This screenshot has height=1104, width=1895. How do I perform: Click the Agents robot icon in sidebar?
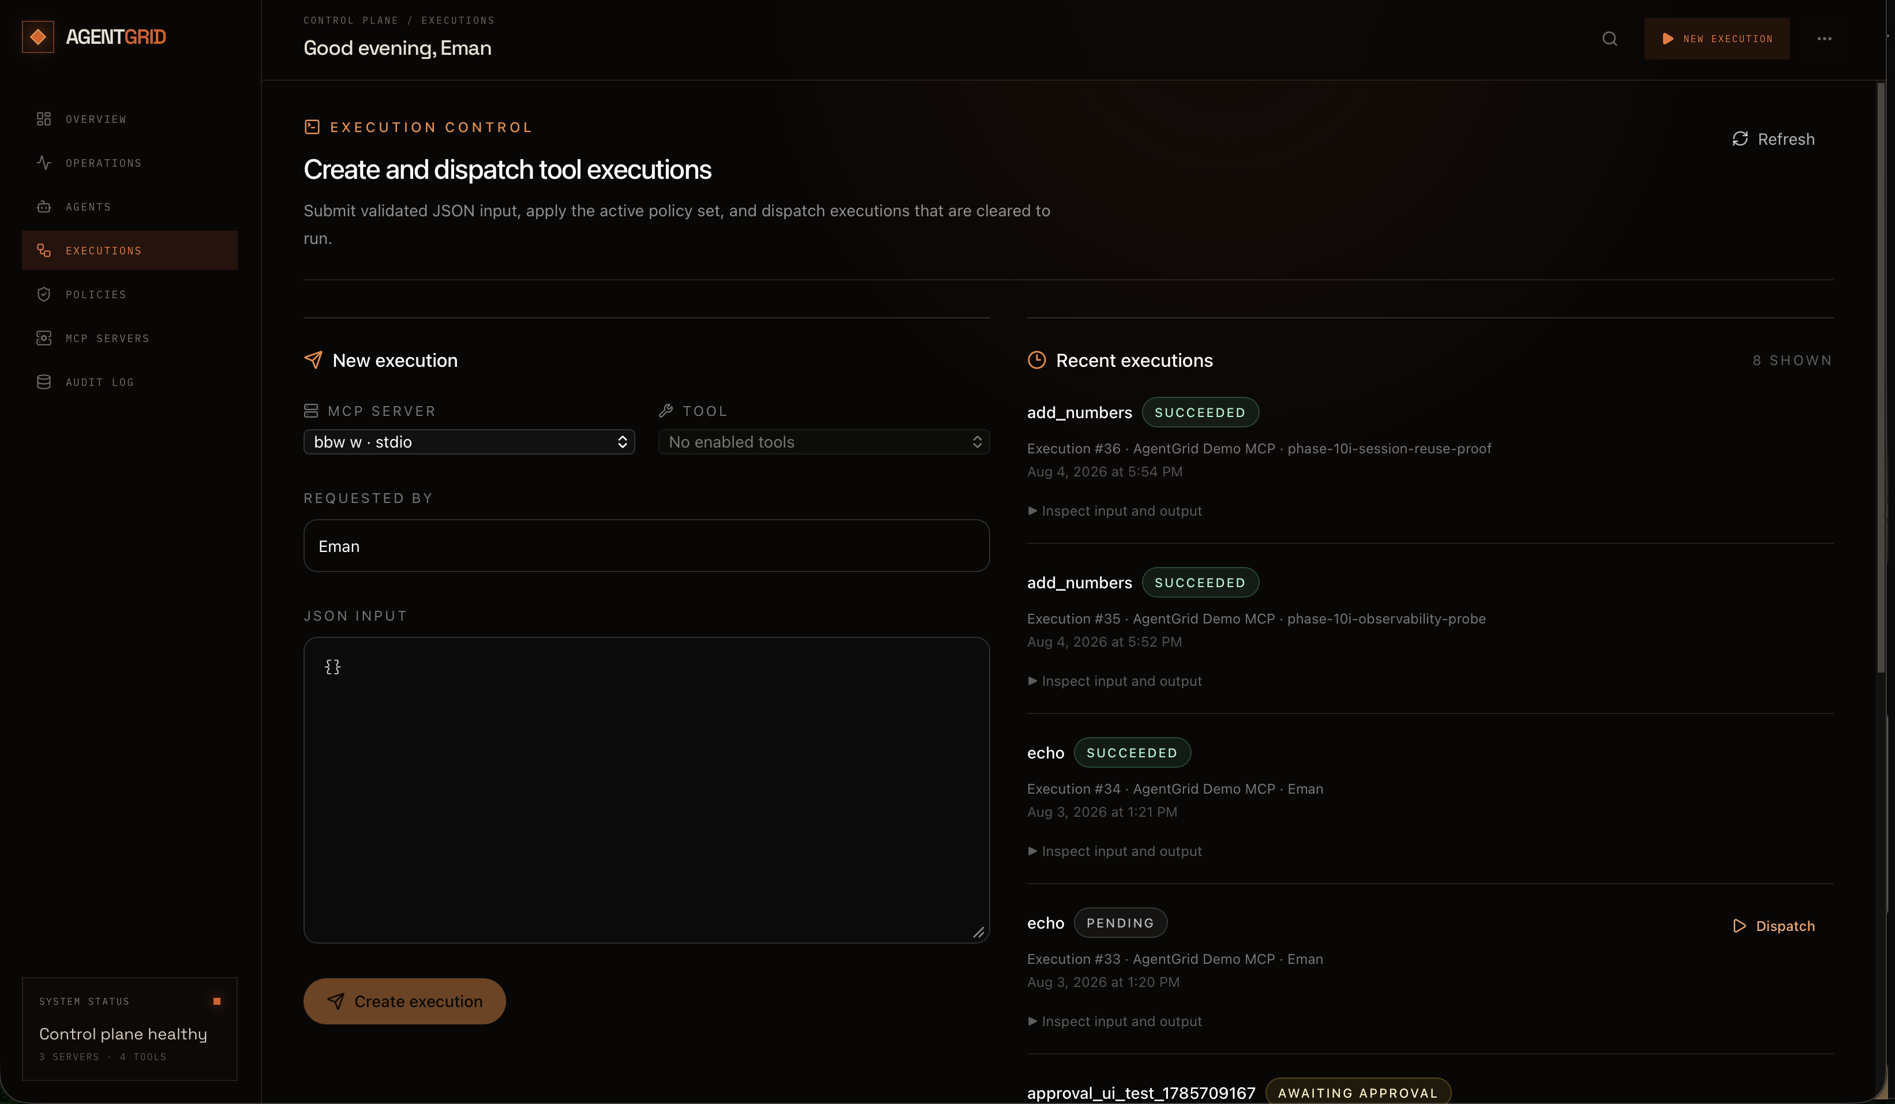44,206
